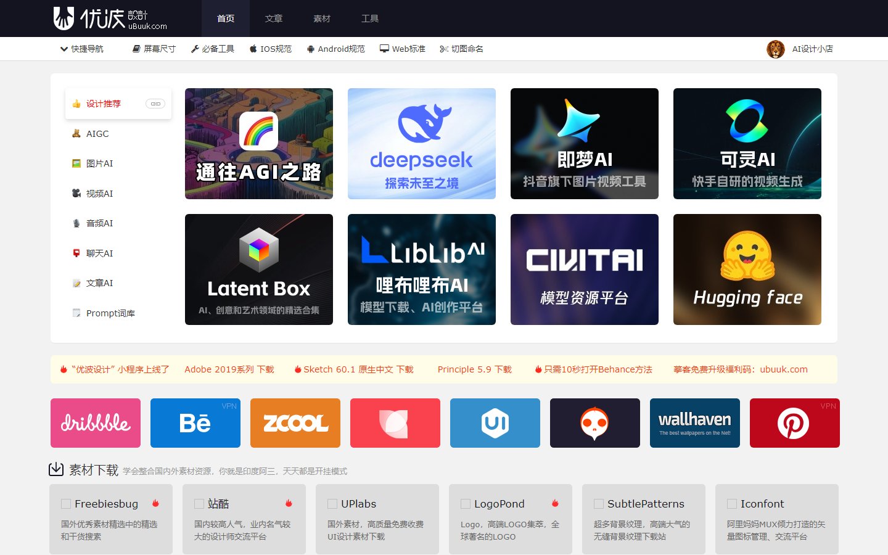Open the CIVITAI card
888x555 pixels.
pyautogui.click(x=585, y=269)
